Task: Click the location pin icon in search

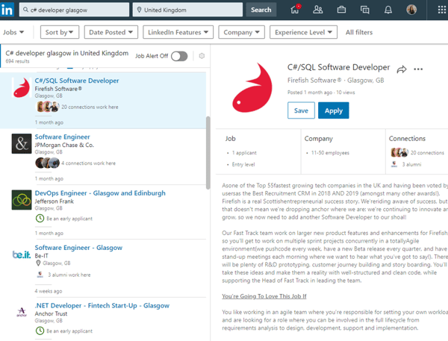Action: pyautogui.click(x=139, y=10)
